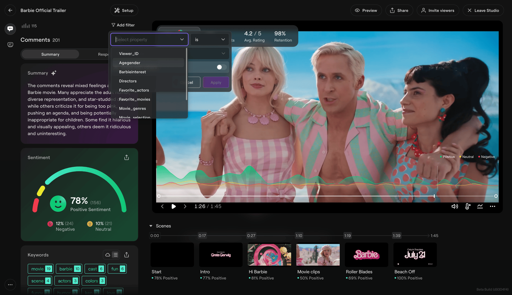Screen dimensions: 512x295
Task: Export the Sentiment card
Action: pos(126,157)
